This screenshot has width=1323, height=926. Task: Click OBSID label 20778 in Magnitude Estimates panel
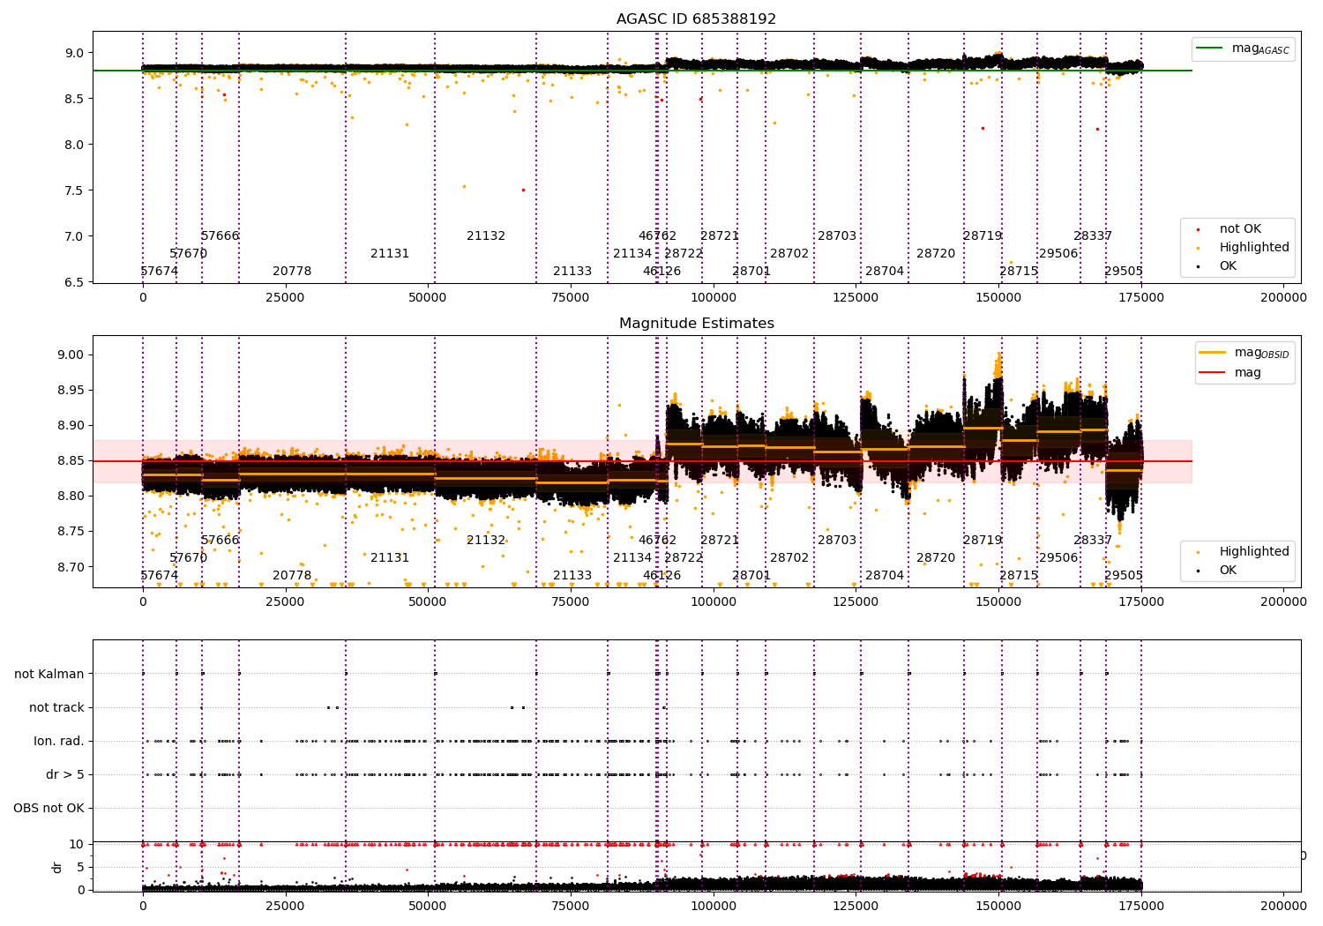tap(292, 576)
